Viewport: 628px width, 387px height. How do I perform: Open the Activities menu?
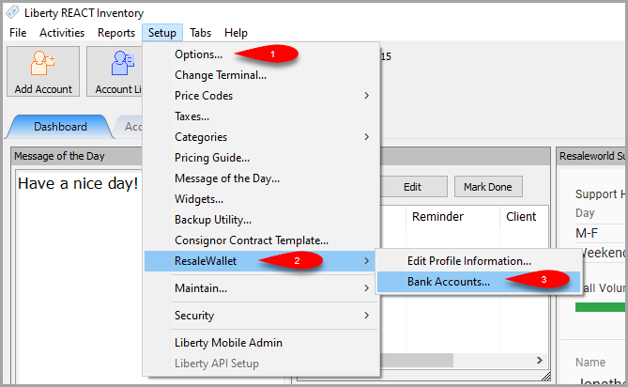click(x=62, y=33)
